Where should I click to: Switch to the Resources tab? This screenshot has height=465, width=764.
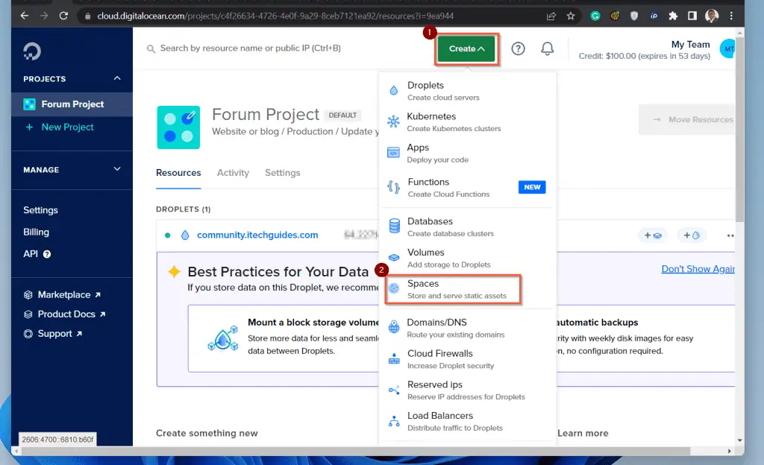click(x=178, y=173)
